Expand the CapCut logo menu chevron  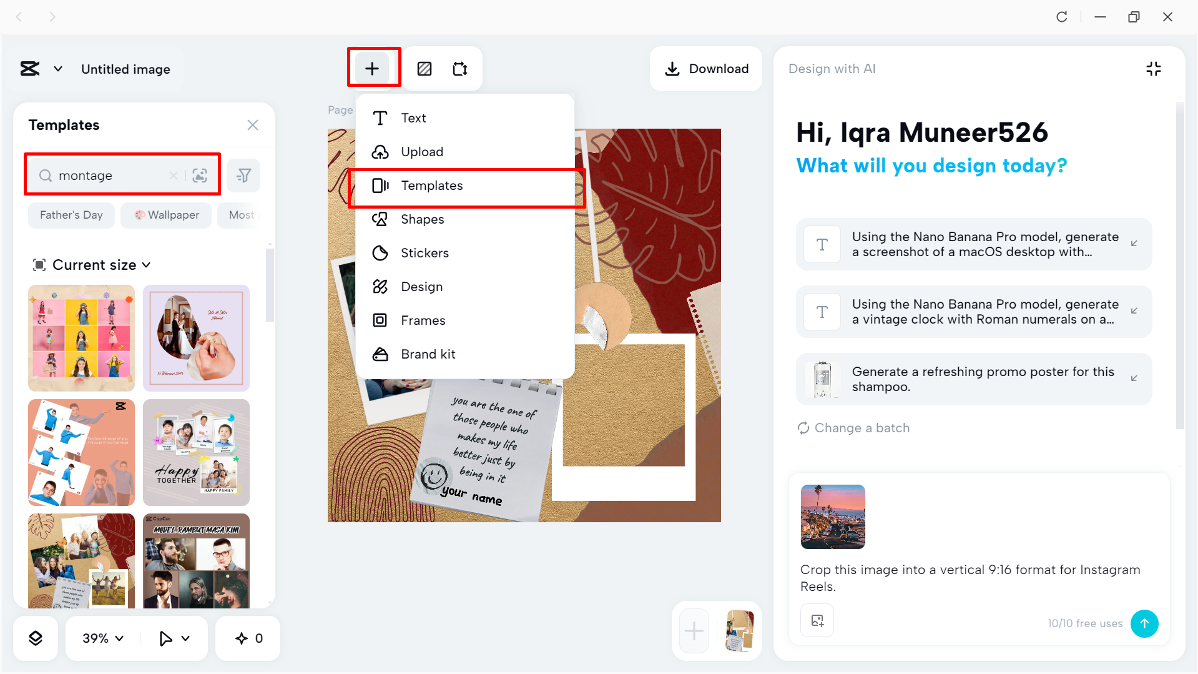pyautogui.click(x=58, y=69)
